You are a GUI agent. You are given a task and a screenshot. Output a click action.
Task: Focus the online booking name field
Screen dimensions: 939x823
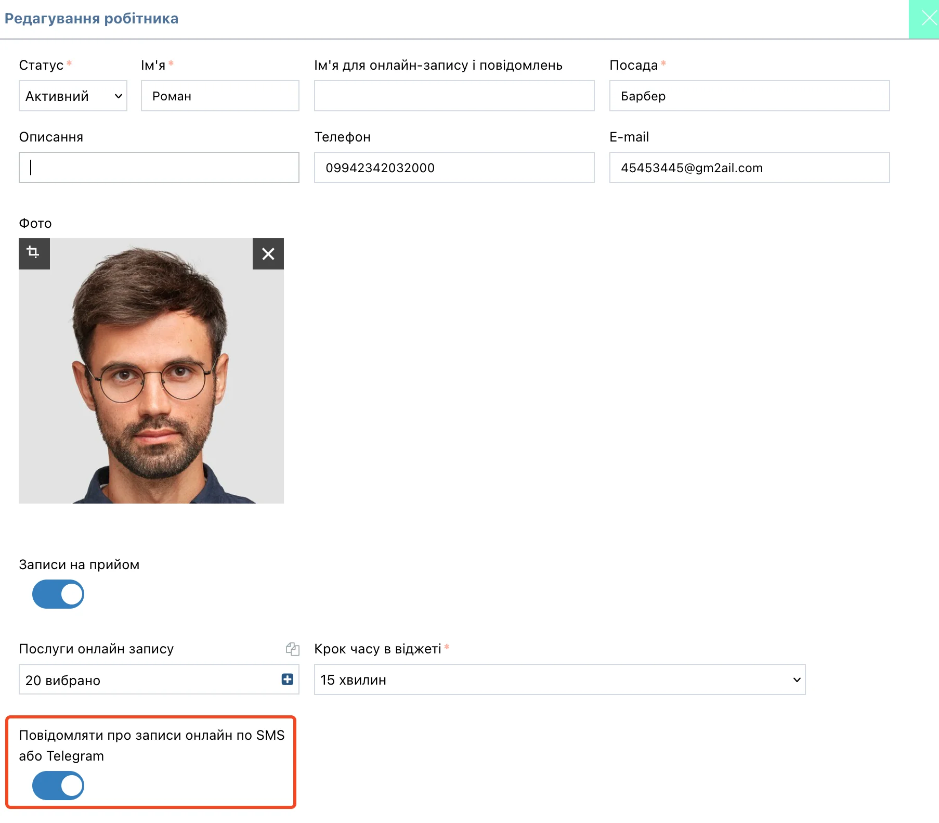454,96
